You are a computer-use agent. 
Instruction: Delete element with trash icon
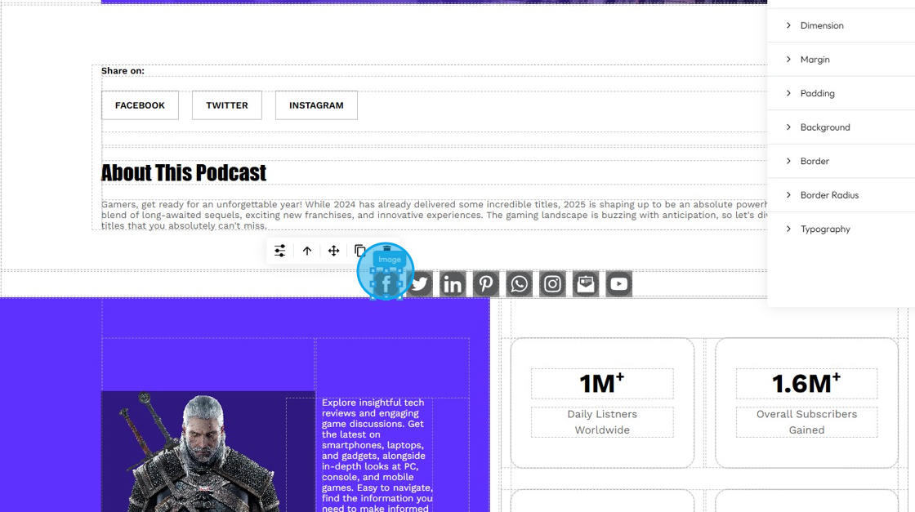click(386, 249)
